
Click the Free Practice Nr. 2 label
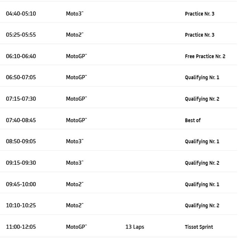point(205,57)
